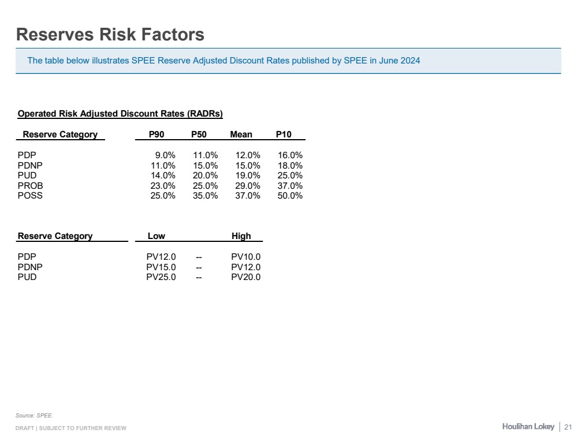Click the Low column header
The width and height of the screenshot is (577, 433).
(x=157, y=236)
